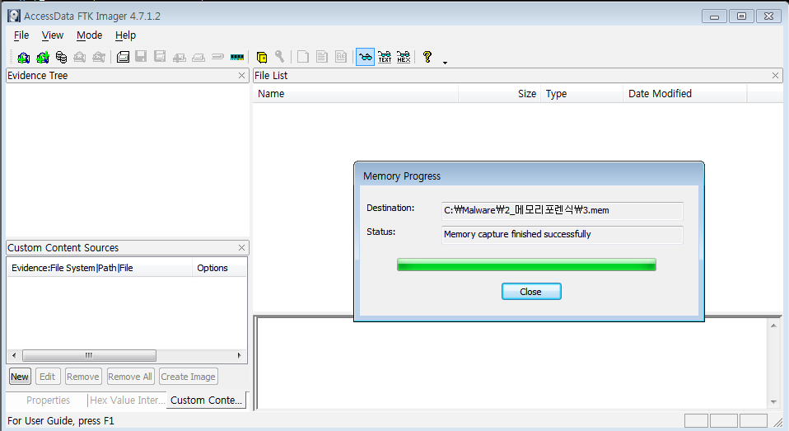
Task: Click the Create Disk Image icon
Action: pos(123,57)
